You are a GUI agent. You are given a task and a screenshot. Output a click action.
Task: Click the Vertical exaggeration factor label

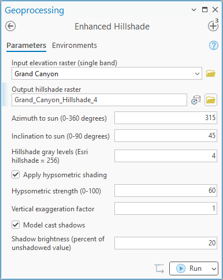[53, 209]
